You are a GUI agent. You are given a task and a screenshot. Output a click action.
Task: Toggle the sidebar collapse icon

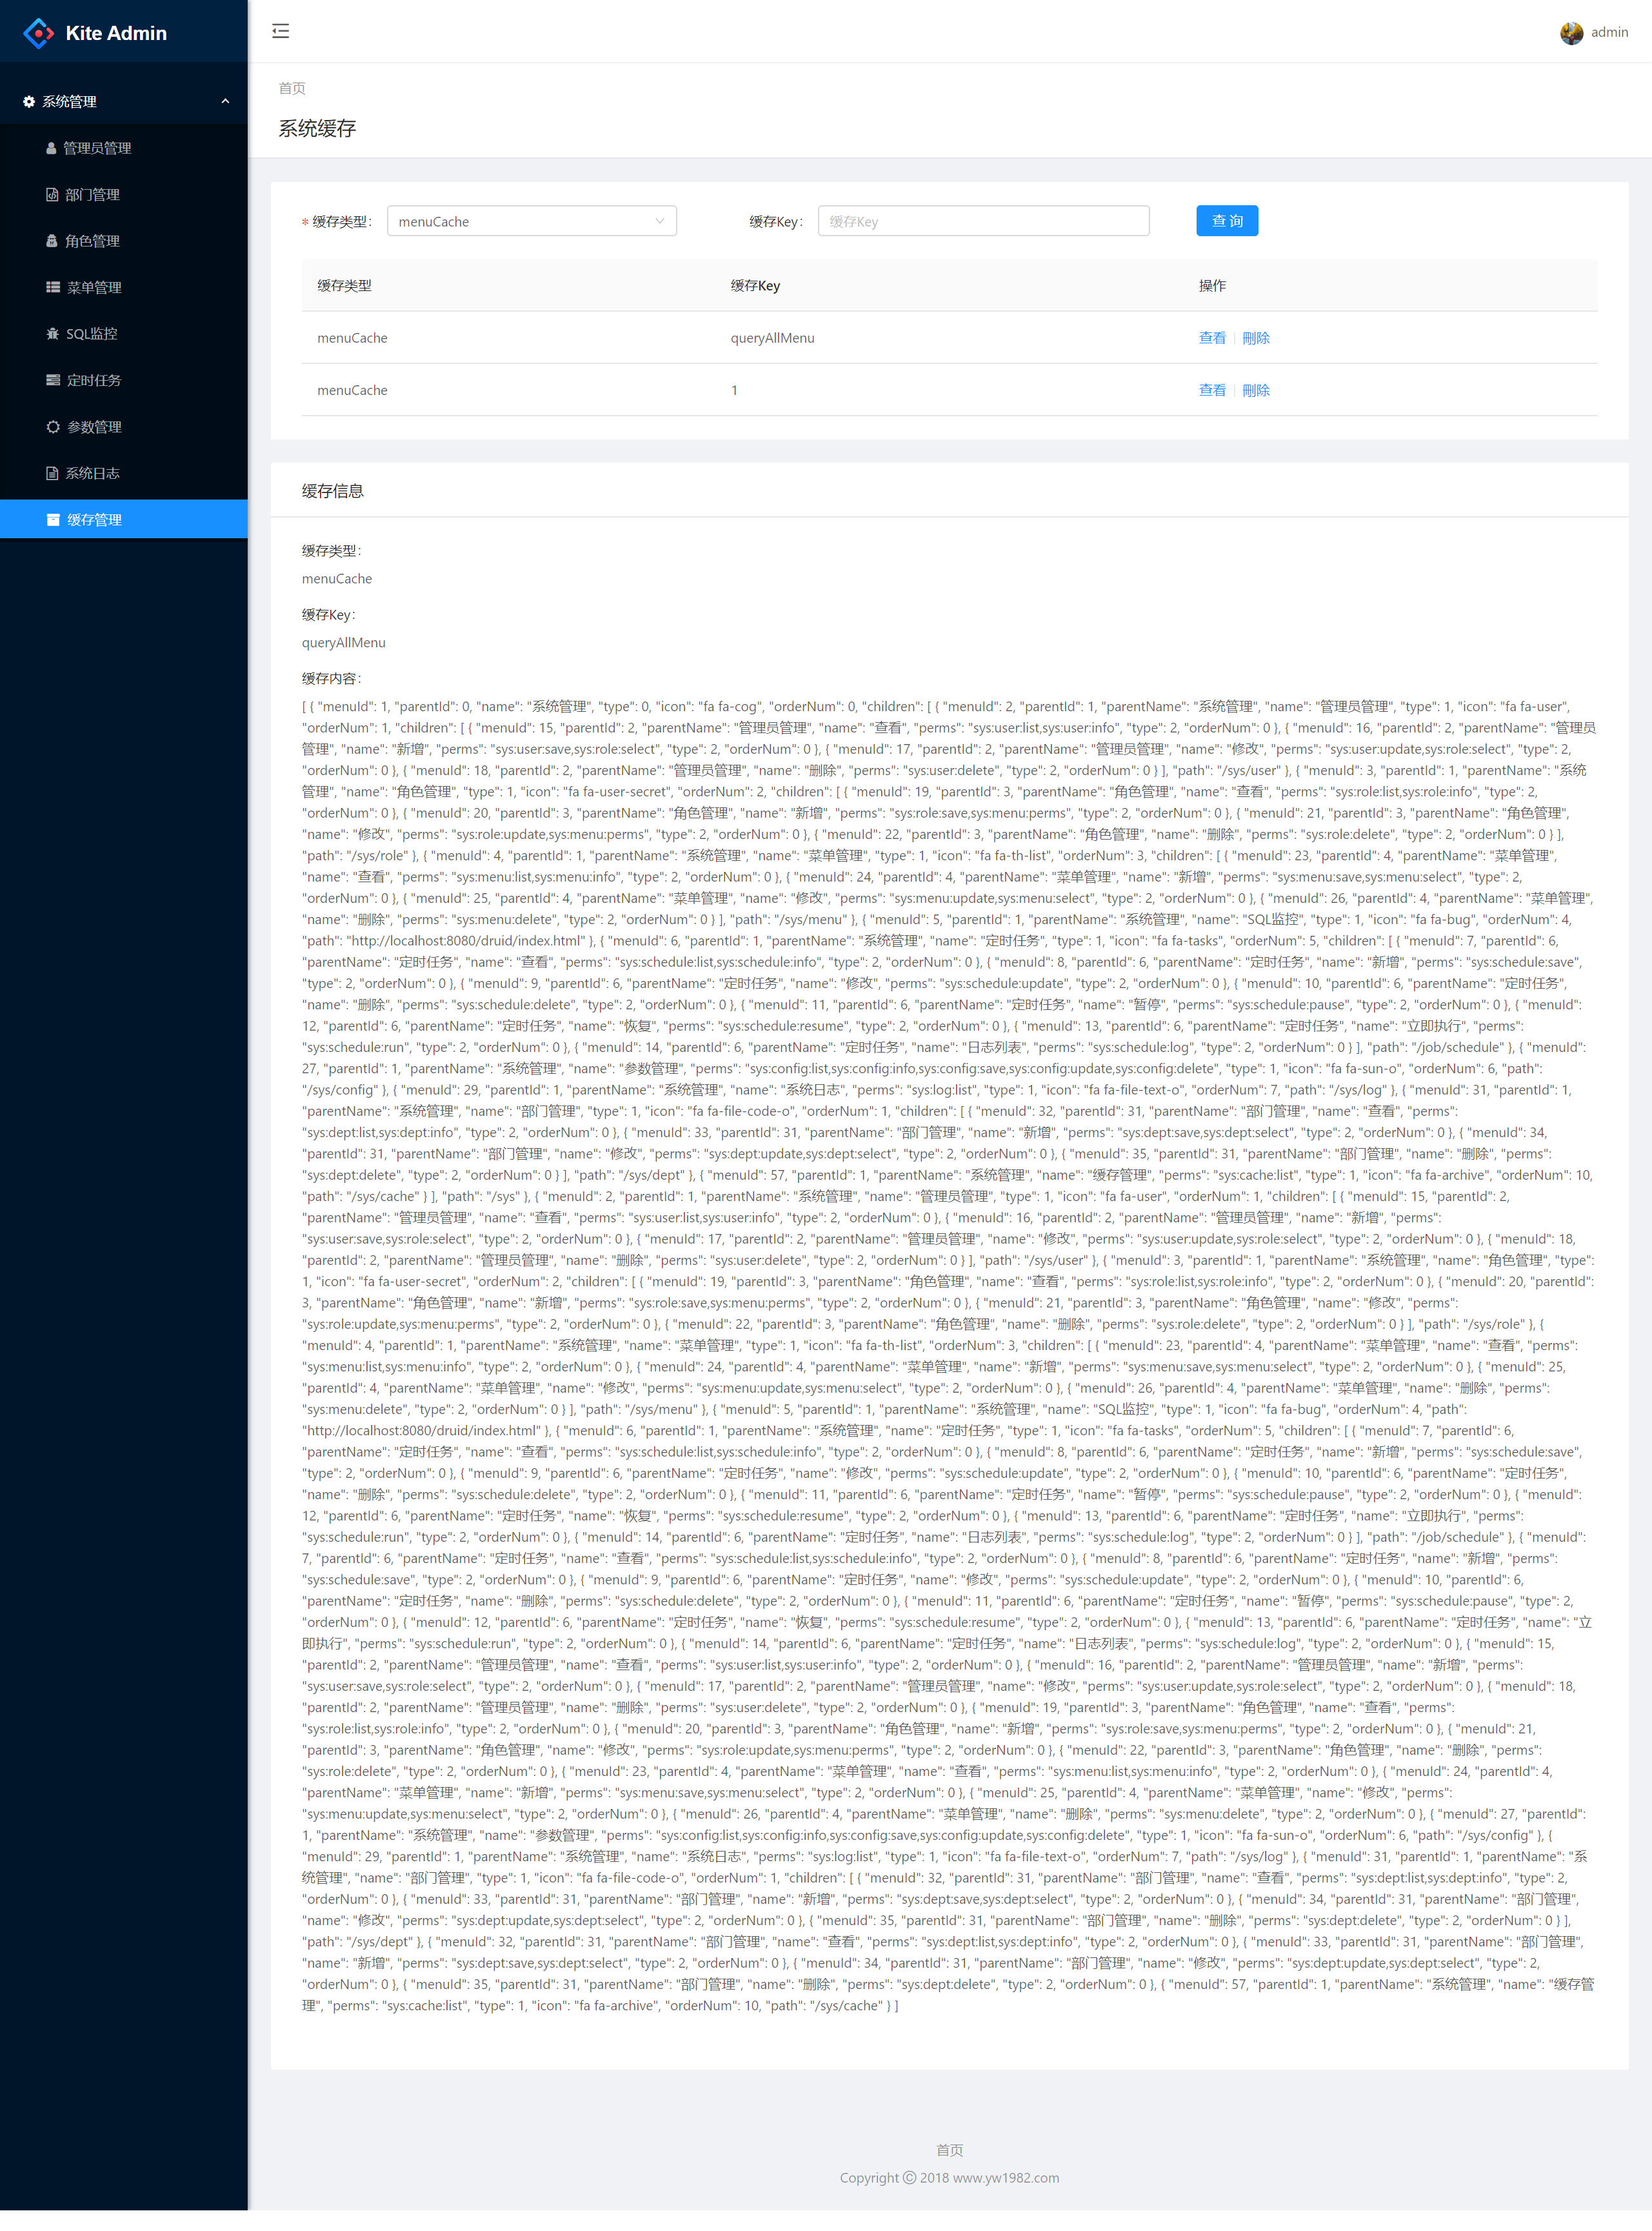(281, 31)
